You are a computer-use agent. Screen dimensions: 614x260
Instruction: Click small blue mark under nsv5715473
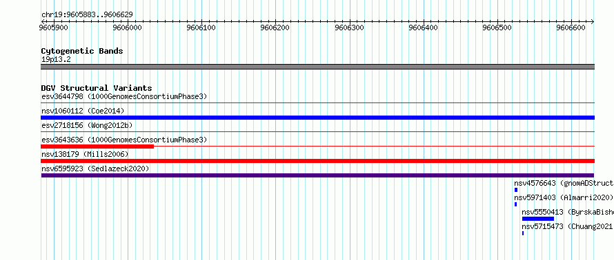pyautogui.click(x=523, y=233)
